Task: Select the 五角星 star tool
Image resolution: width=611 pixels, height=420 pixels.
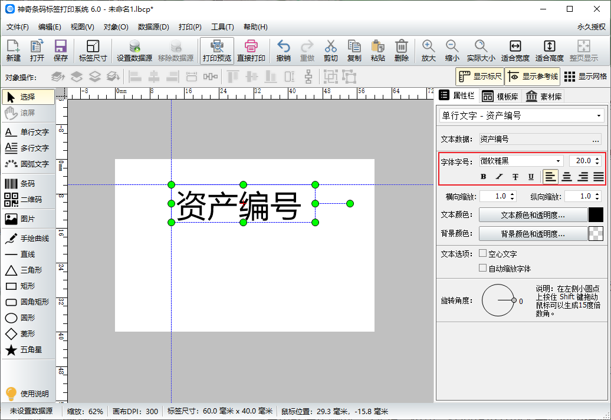Action: coord(28,349)
